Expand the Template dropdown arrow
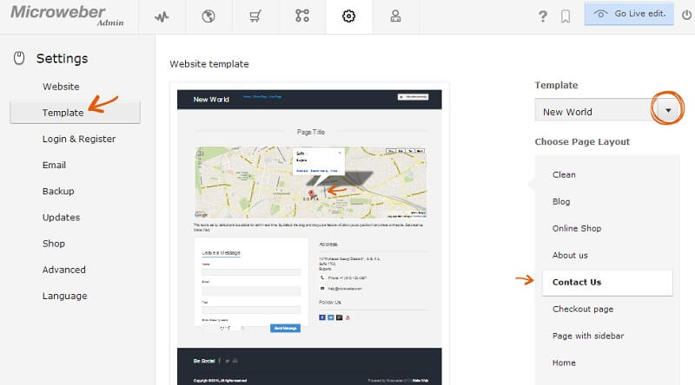Viewport: 695px width, 385px height. point(668,111)
